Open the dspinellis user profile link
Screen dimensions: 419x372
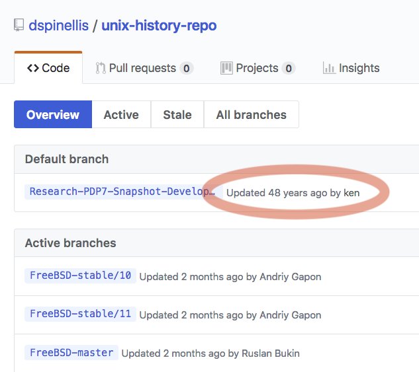tap(58, 26)
